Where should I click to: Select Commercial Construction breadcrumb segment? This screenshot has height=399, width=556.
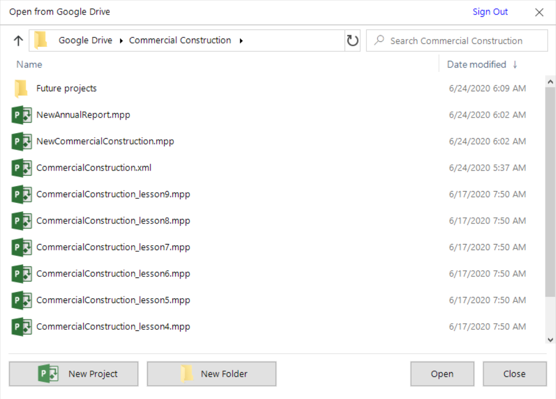click(180, 40)
